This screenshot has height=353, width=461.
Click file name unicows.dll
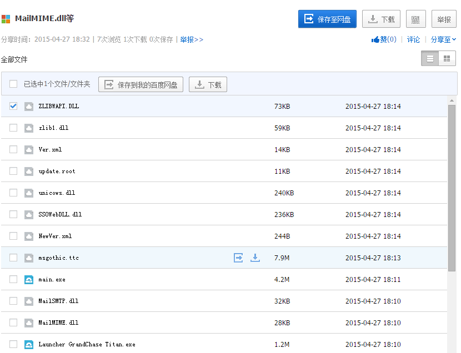pos(57,193)
